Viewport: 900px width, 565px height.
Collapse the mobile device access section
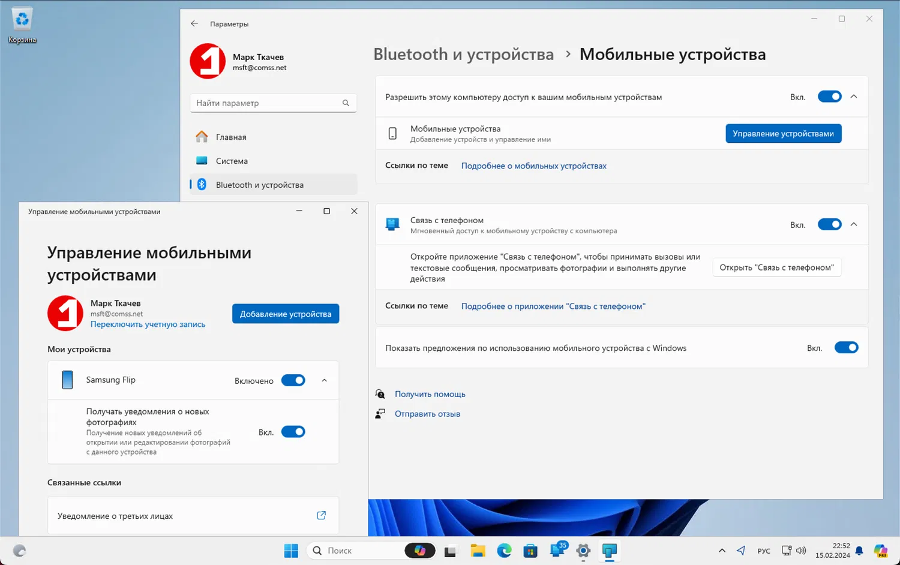854,97
